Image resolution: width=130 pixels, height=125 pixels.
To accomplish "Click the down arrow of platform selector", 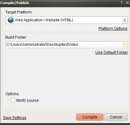I will coord(125,21).
